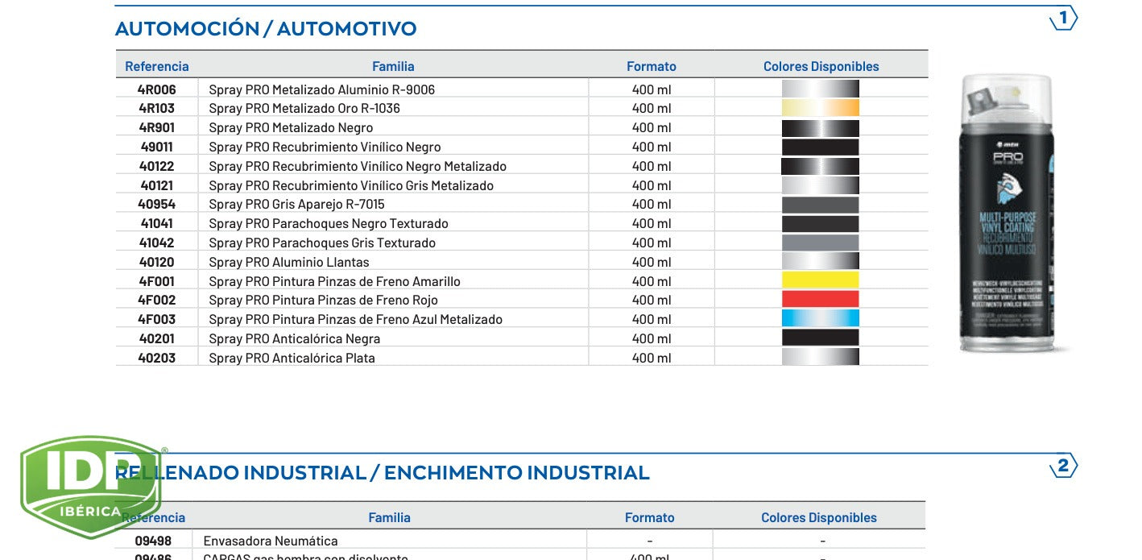Click Envasadora Neumática text

coord(271,541)
